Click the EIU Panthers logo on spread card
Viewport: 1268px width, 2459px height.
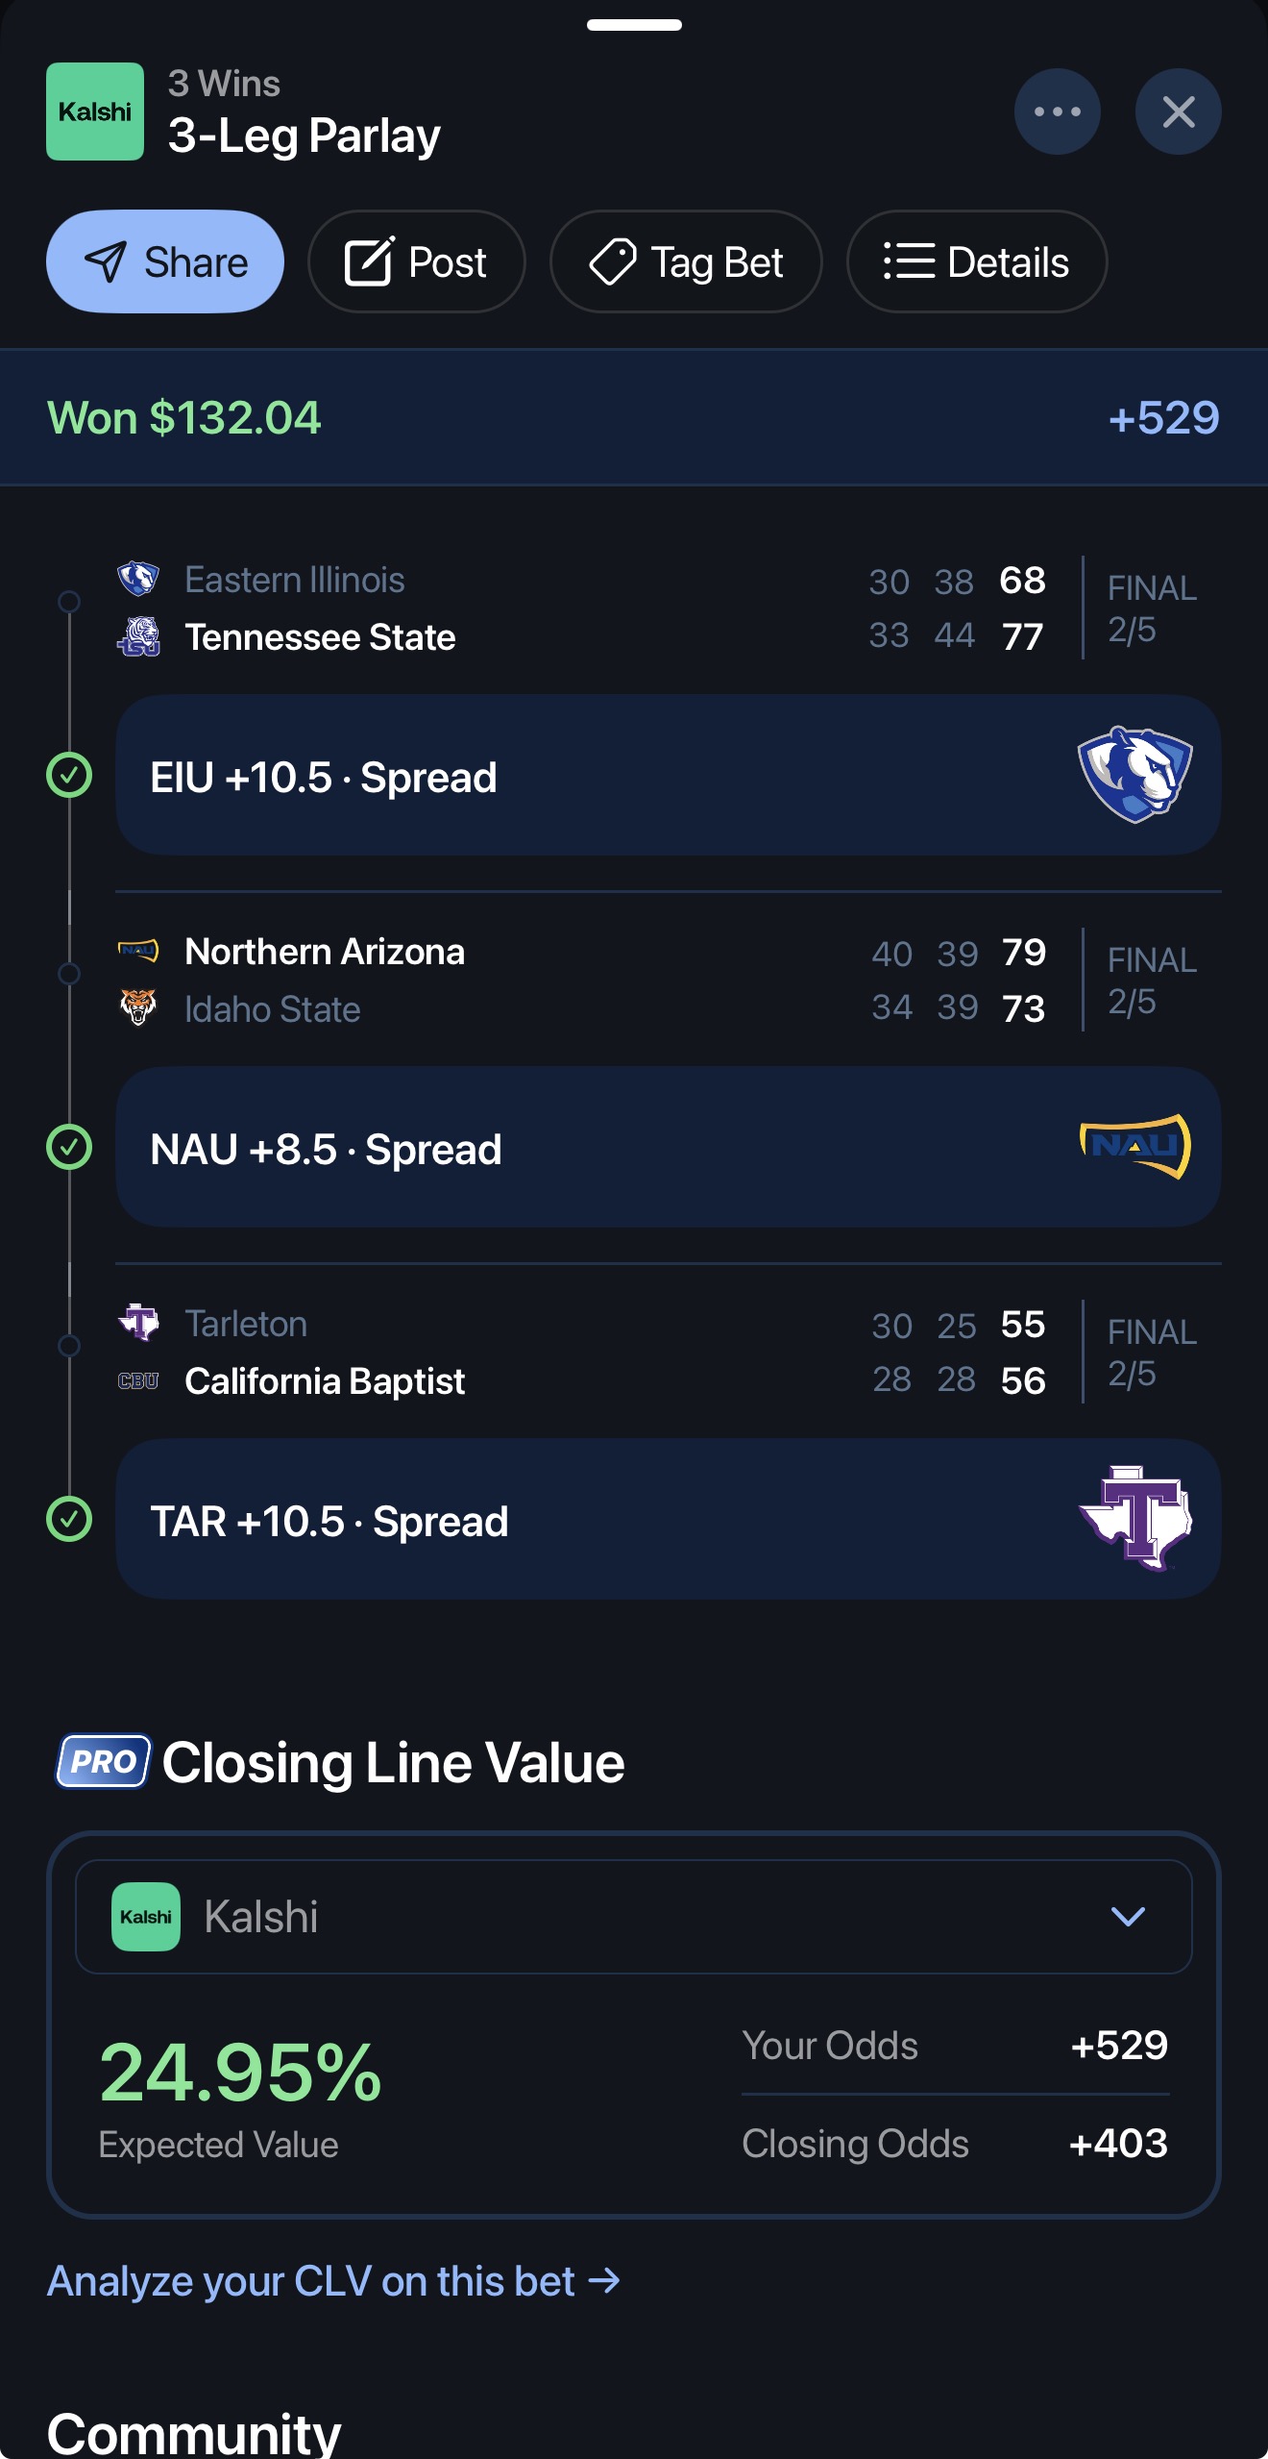[x=1134, y=775]
